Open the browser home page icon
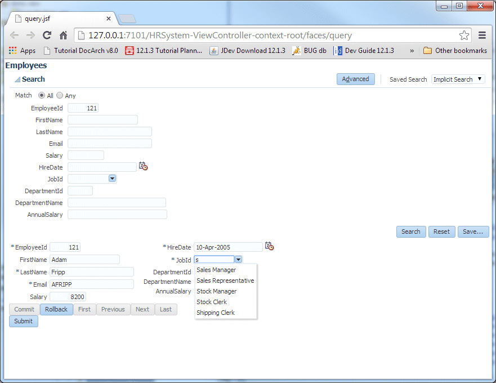 (x=63, y=35)
